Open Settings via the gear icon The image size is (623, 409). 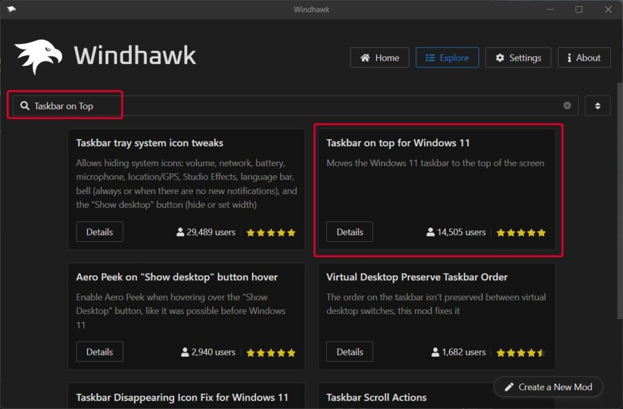coord(499,57)
